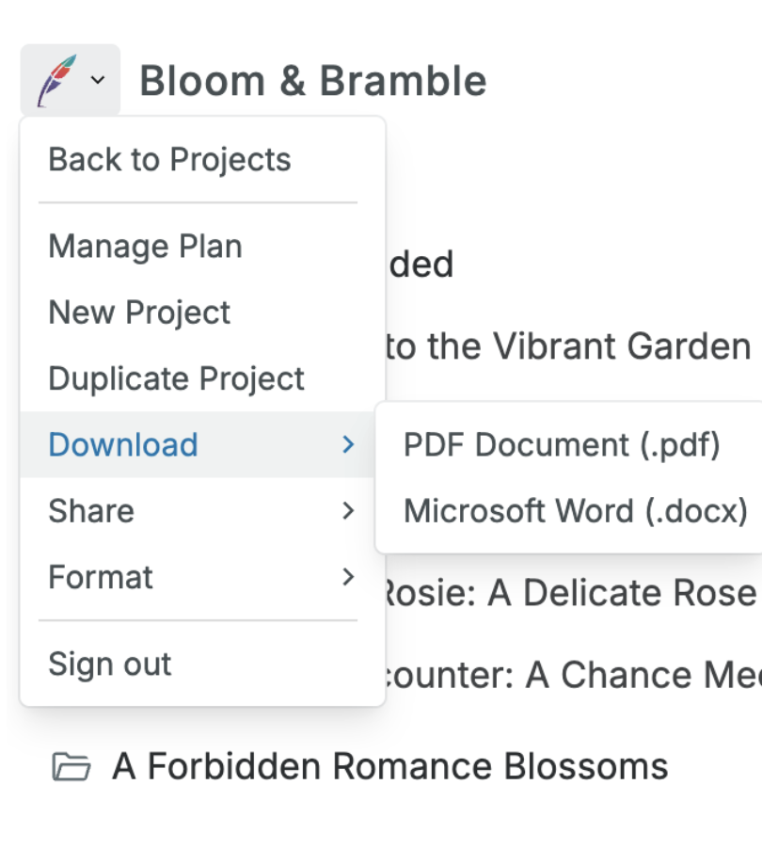Open the Share submenu
Image resolution: width=762 pixels, height=849 pixels.
click(91, 511)
